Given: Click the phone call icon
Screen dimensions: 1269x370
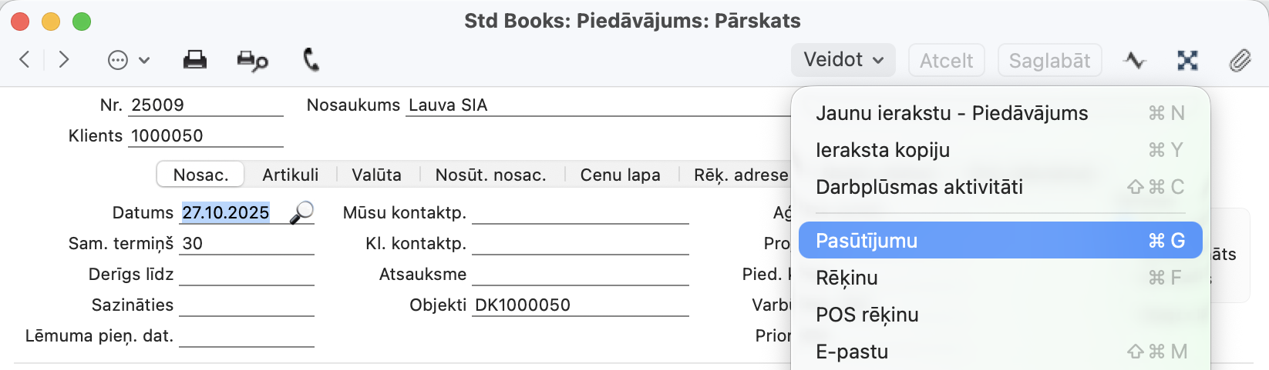Looking at the screenshot, I should 311,60.
